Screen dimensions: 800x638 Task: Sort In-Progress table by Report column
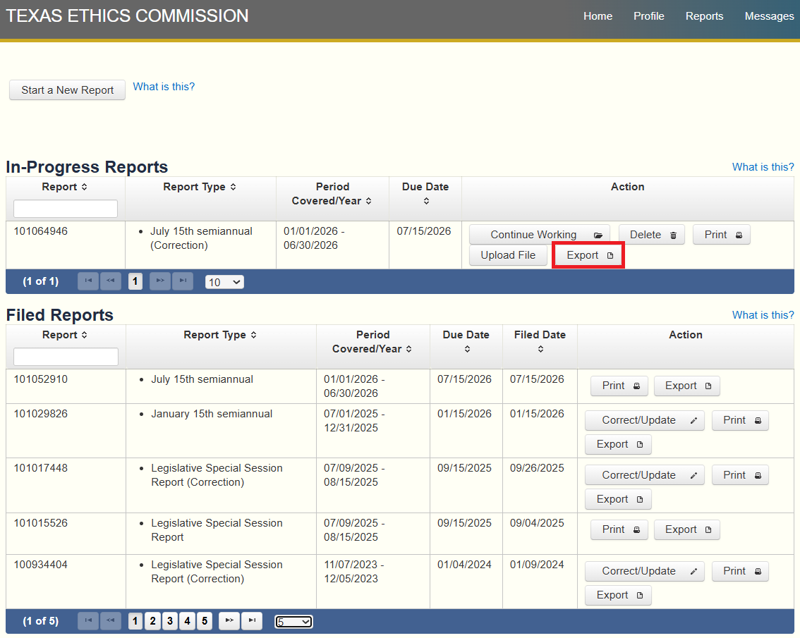[84, 187]
